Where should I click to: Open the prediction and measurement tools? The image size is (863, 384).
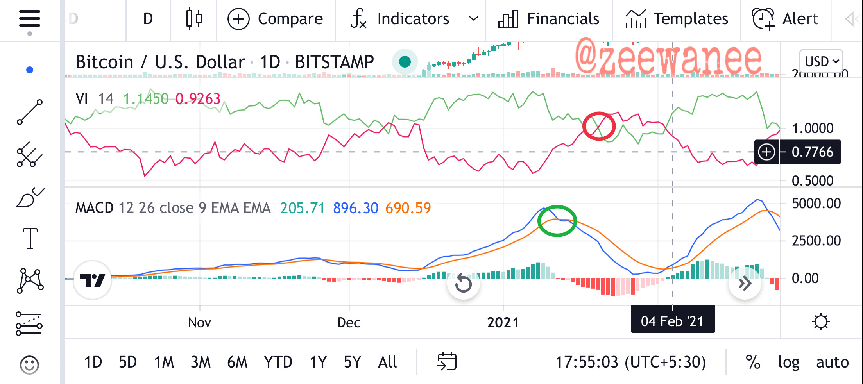pos(29,323)
